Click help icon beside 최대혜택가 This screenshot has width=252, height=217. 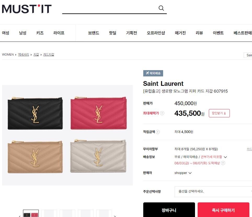tap(162, 113)
